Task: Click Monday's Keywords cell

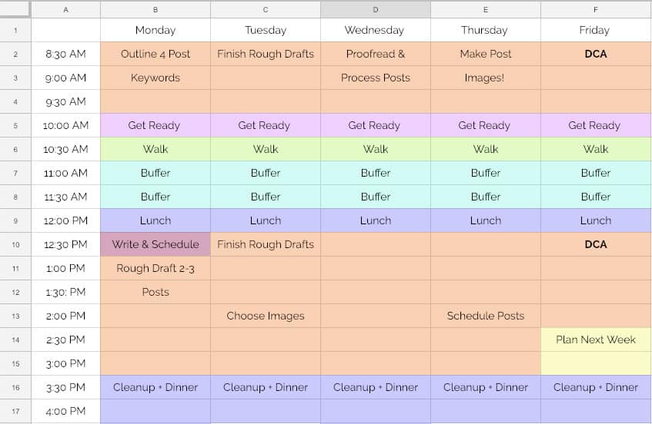Action: [155, 78]
